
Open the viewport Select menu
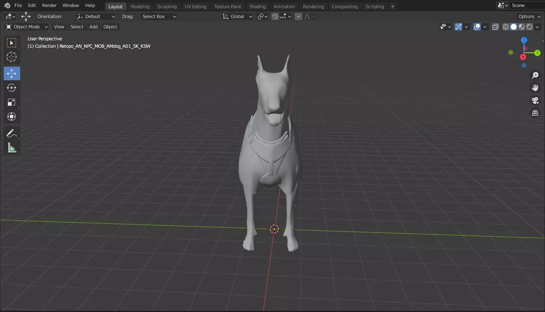tap(77, 27)
